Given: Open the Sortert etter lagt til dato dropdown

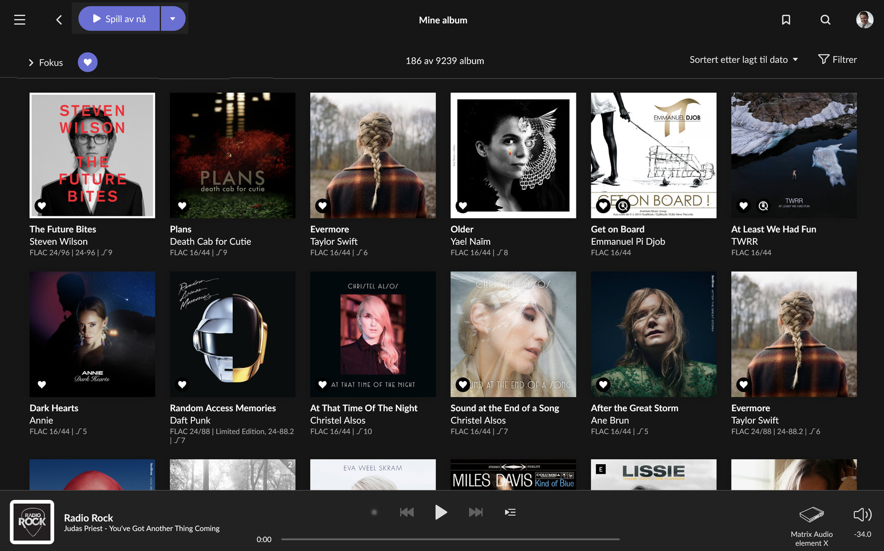Looking at the screenshot, I should point(744,60).
